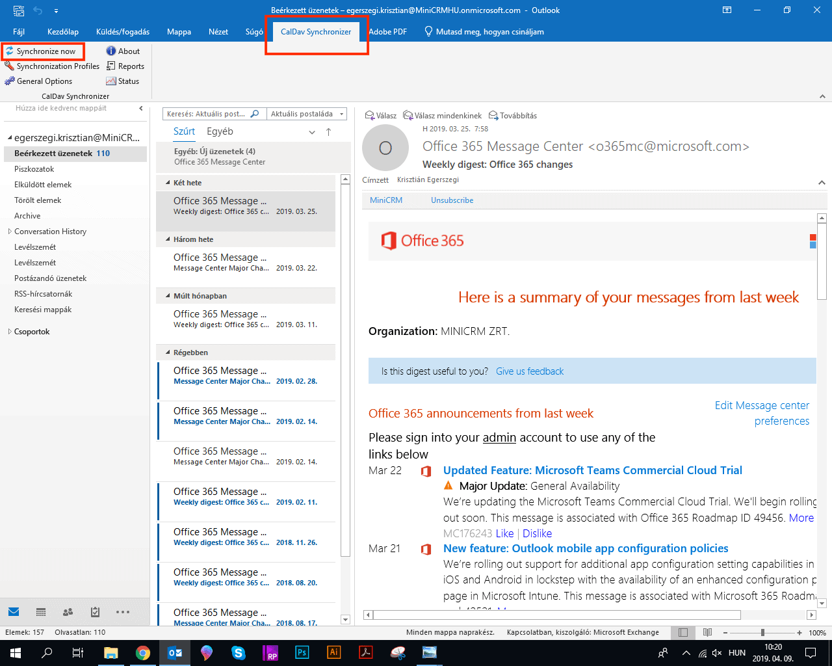Image resolution: width=832 pixels, height=666 pixels.
Task: Undo the last action in quick access toolbar
Action: tap(38, 10)
